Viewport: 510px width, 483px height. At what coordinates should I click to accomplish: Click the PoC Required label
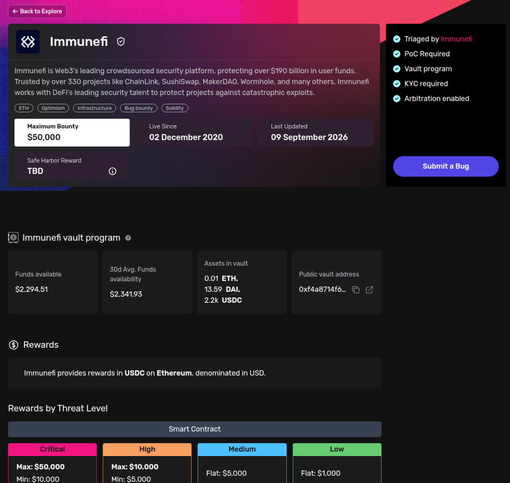click(427, 54)
